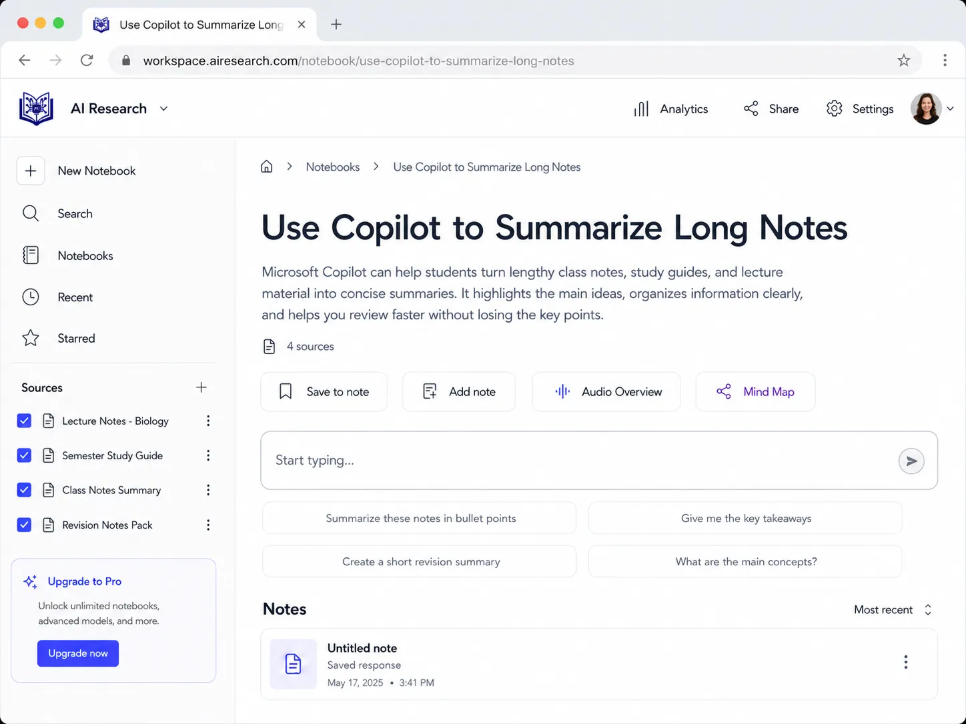
Task: Choose Create a short revision summary
Action: (420, 561)
